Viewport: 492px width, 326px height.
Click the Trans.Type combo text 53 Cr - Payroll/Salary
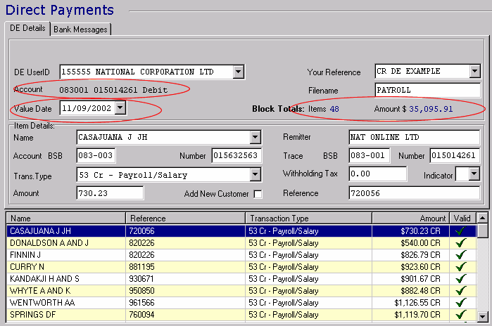pyautogui.click(x=133, y=175)
